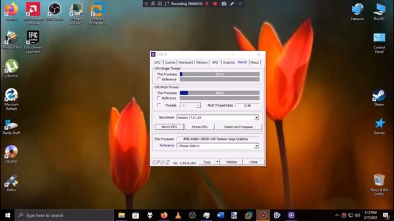The image size is (394, 221).
Task: Click the Multi Thread Ratio value field
Action: click(x=247, y=106)
